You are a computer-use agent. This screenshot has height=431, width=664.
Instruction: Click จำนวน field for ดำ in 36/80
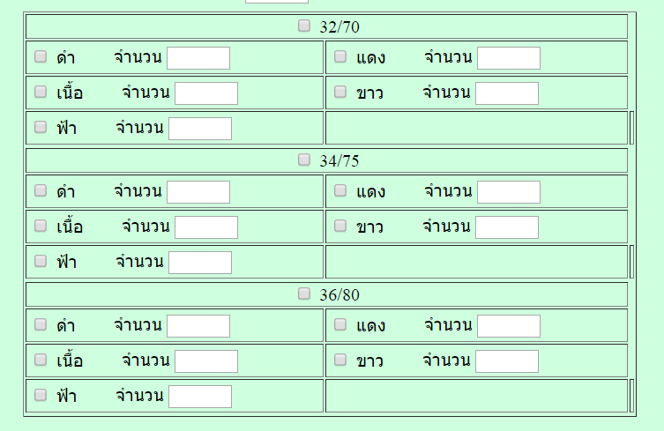(198, 326)
